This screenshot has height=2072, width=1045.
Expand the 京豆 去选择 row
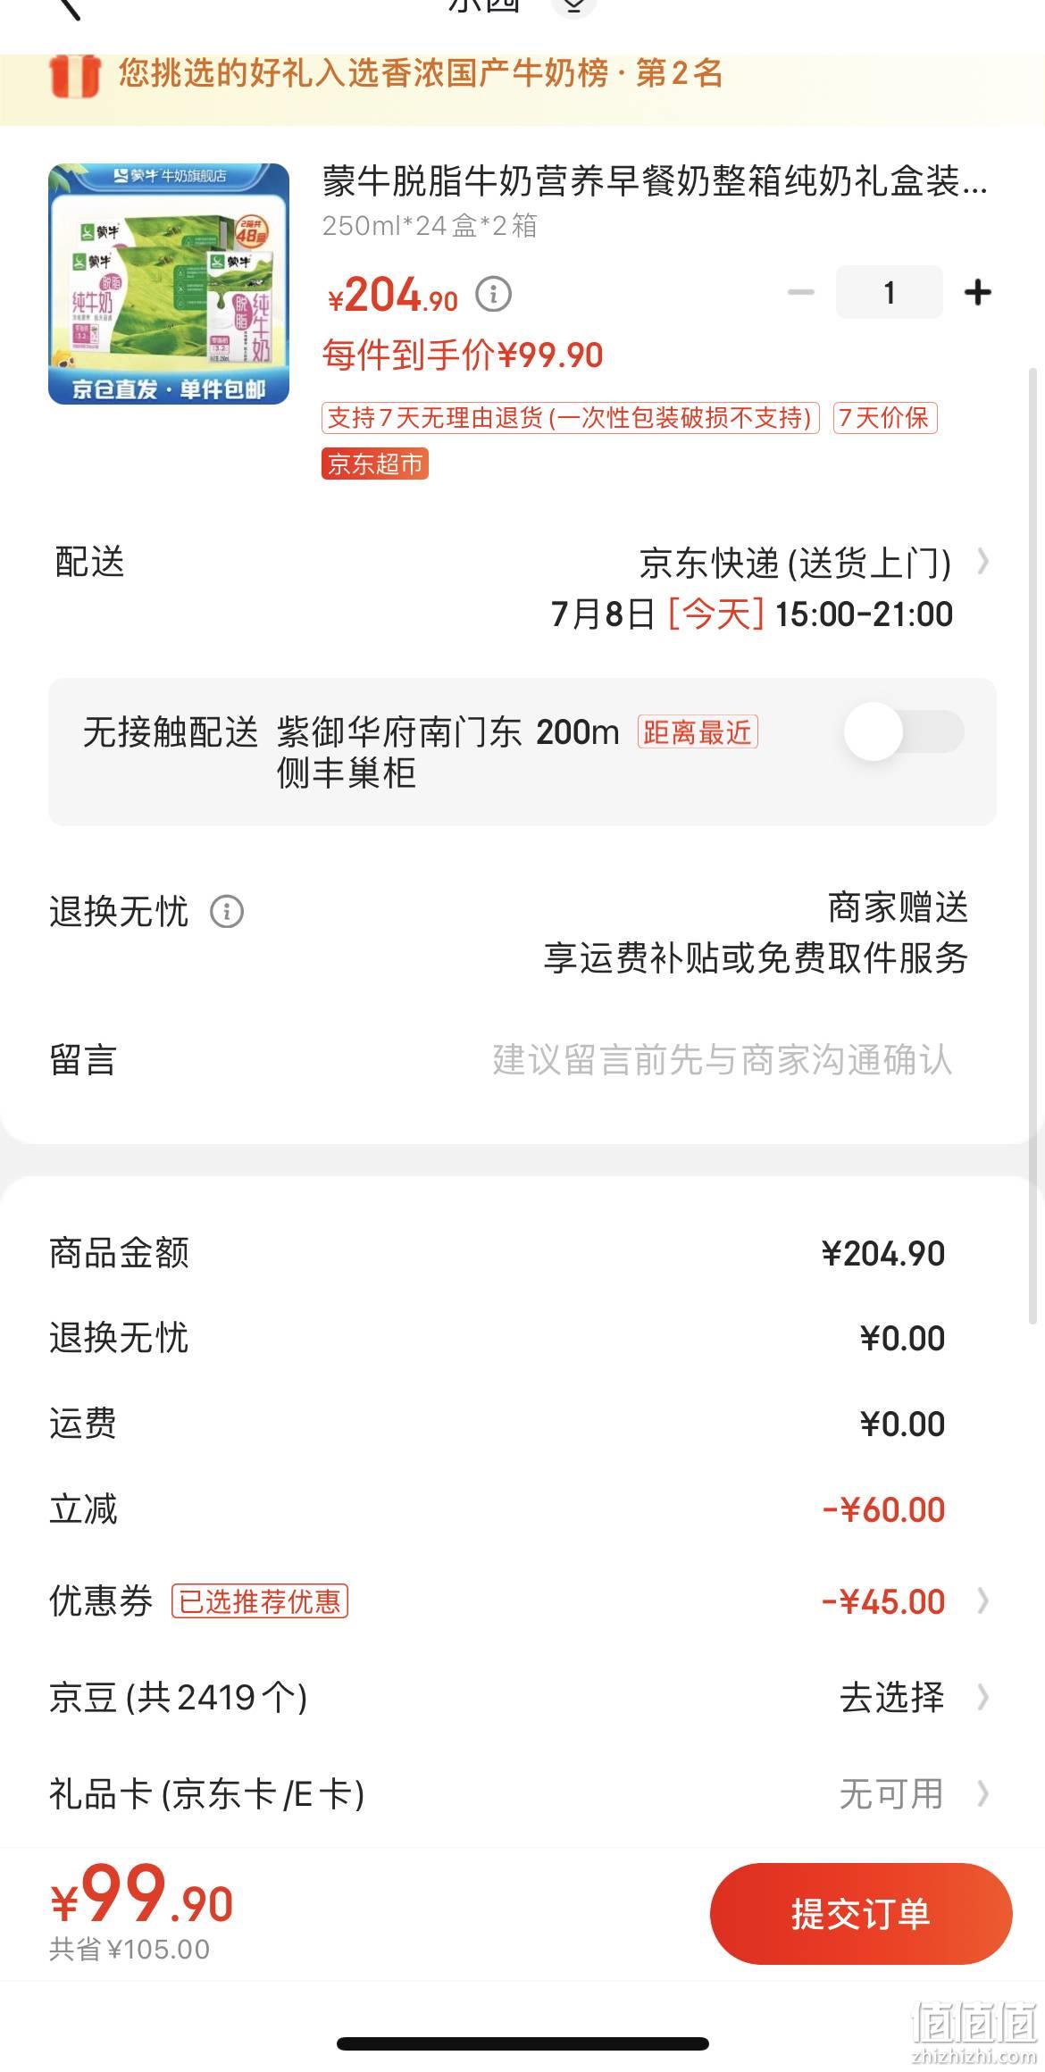coord(522,1697)
